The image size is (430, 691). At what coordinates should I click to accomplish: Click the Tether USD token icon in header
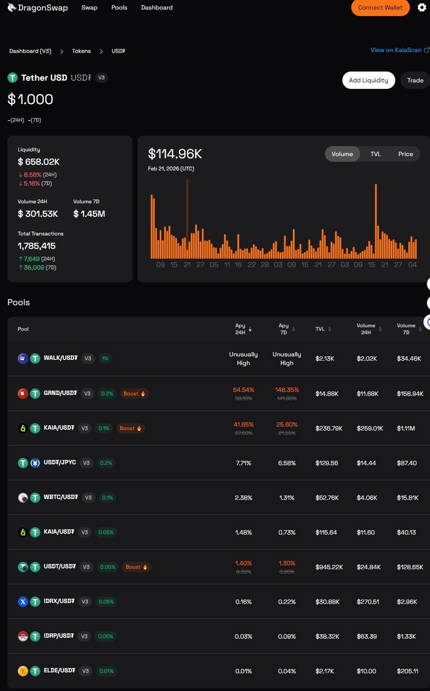click(12, 78)
